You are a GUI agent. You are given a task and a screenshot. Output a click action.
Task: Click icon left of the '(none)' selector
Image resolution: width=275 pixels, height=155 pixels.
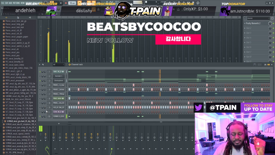[245, 18]
